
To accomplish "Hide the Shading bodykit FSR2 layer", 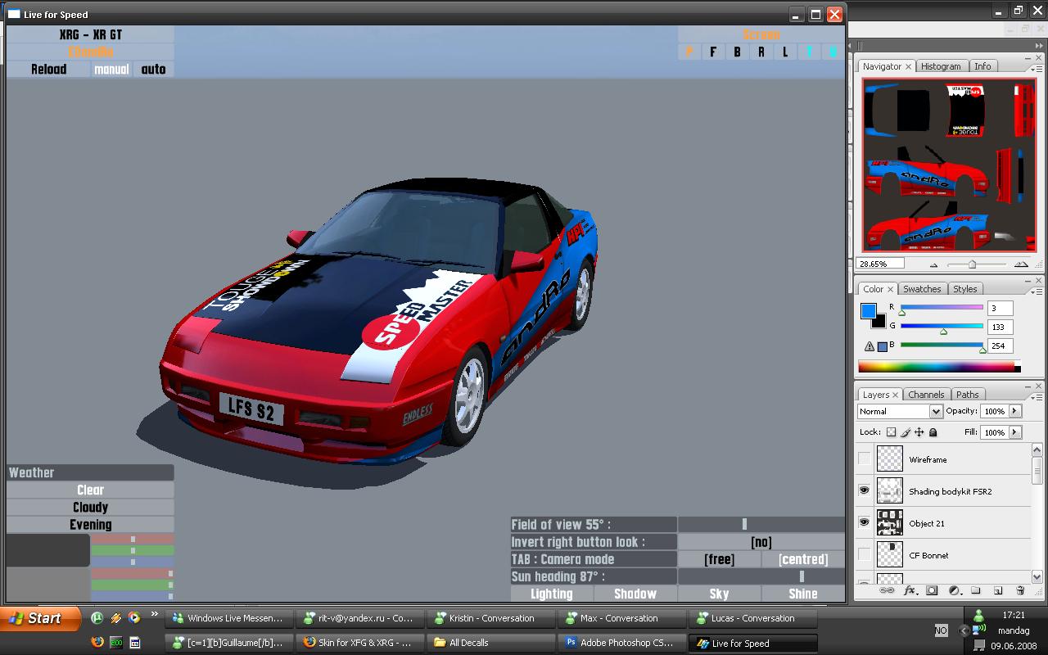I will (865, 491).
